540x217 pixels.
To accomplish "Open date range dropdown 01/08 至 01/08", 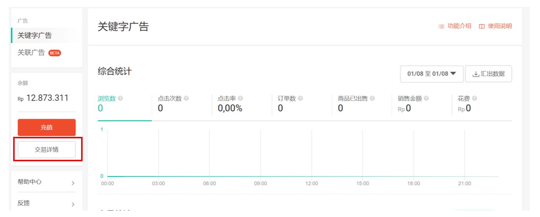I will click(x=432, y=74).
